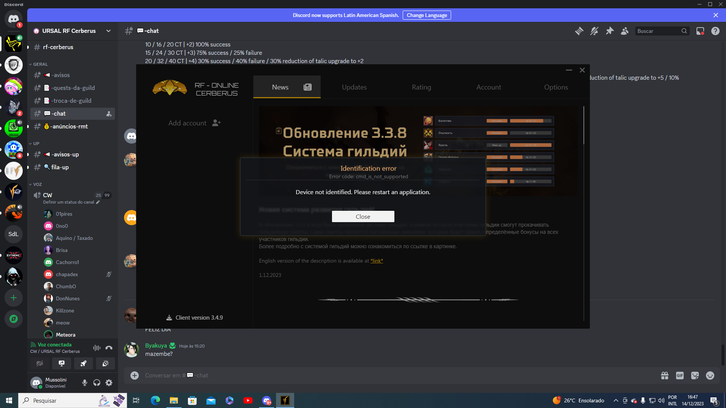The height and width of the screenshot is (408, 726).
Task: Open Threads icon in channel header
Action: tap(579, 31)
